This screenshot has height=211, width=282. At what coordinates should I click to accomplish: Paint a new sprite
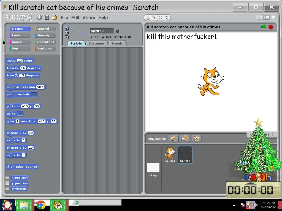point(173,138)
